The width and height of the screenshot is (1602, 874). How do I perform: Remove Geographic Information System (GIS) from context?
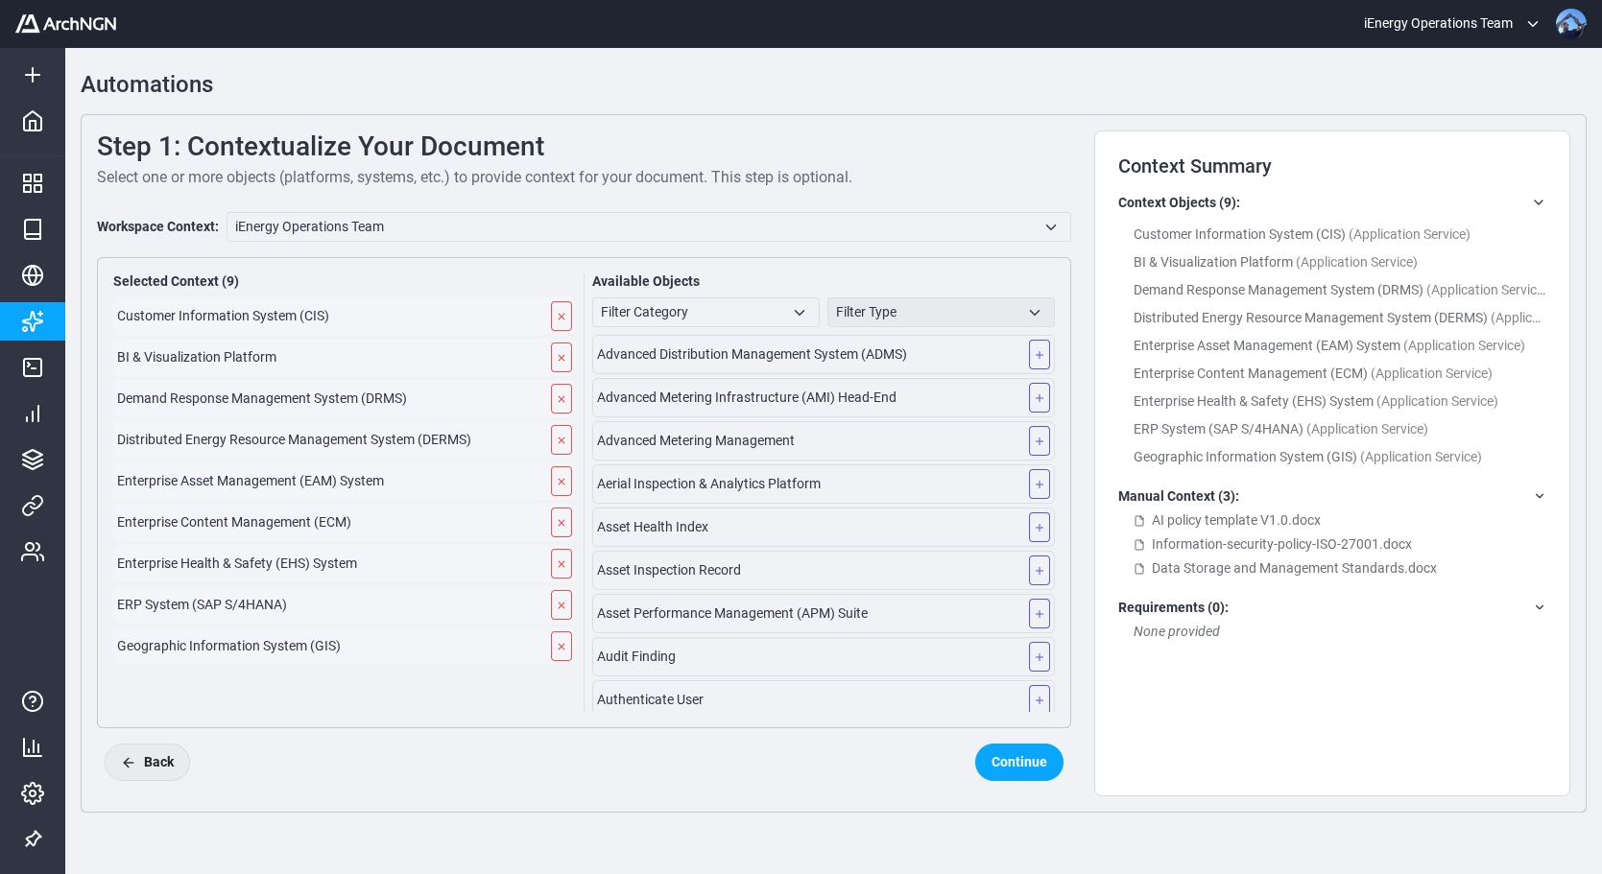[562, 647]
